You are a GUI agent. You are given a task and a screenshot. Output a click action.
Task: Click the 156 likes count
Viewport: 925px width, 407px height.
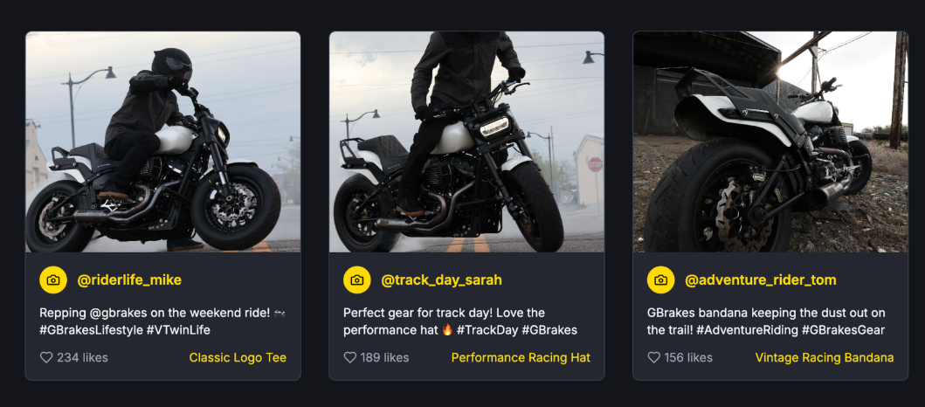[689, 357]
